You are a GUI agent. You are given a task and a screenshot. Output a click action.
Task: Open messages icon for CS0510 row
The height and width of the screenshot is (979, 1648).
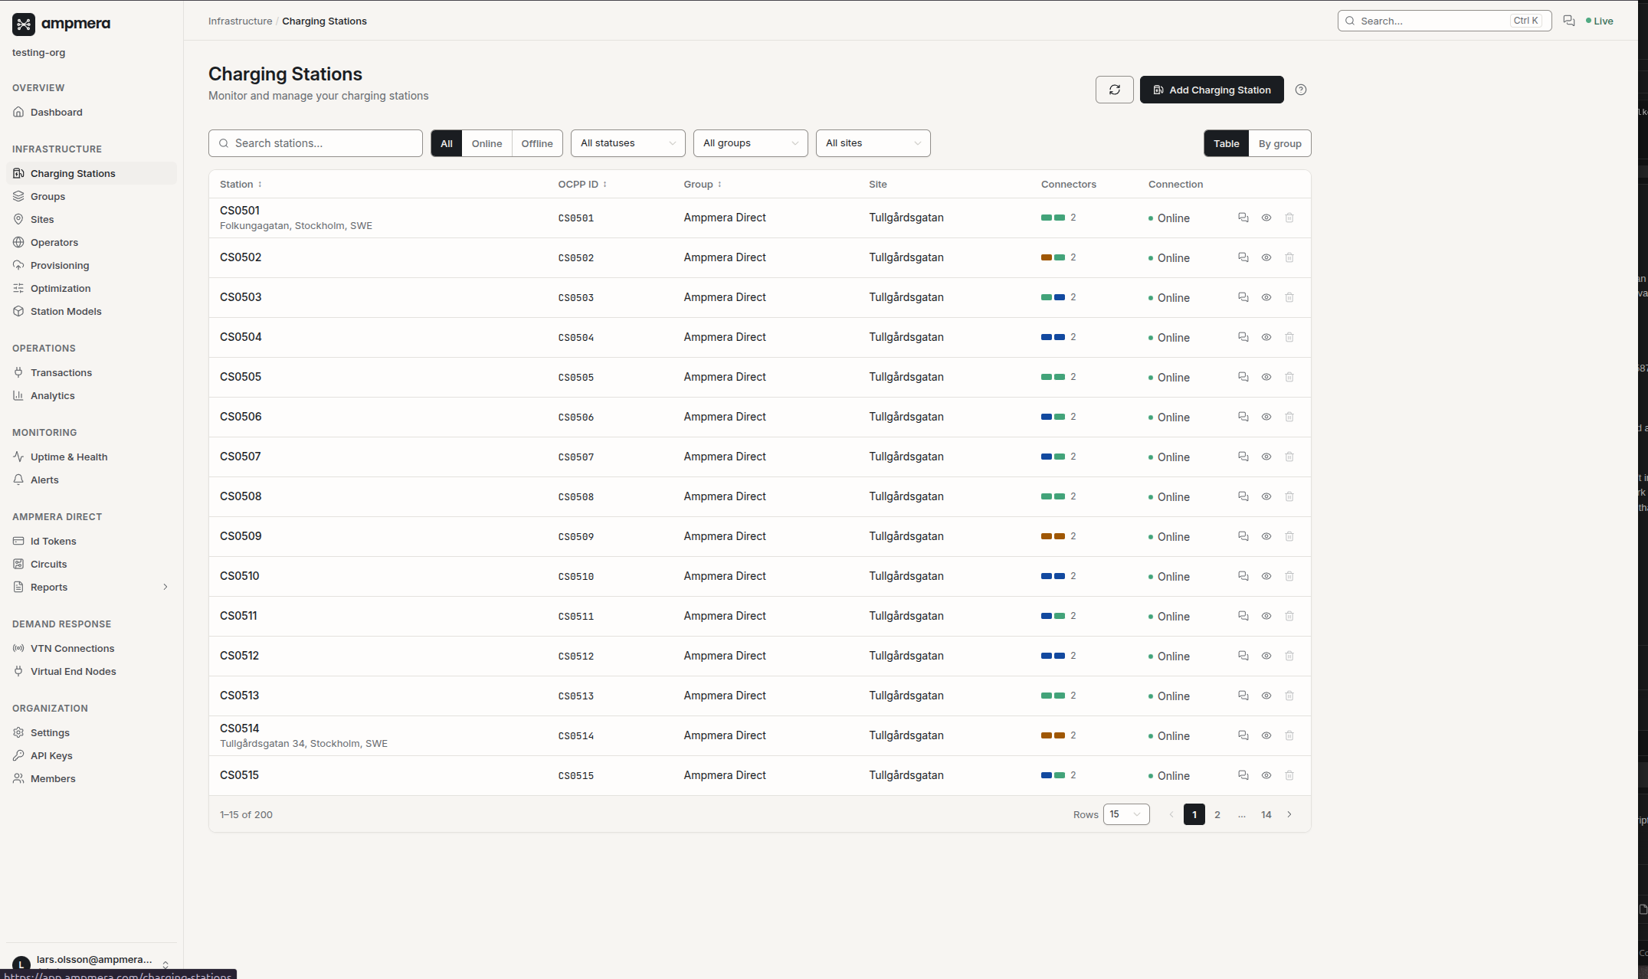point(1243,576)
